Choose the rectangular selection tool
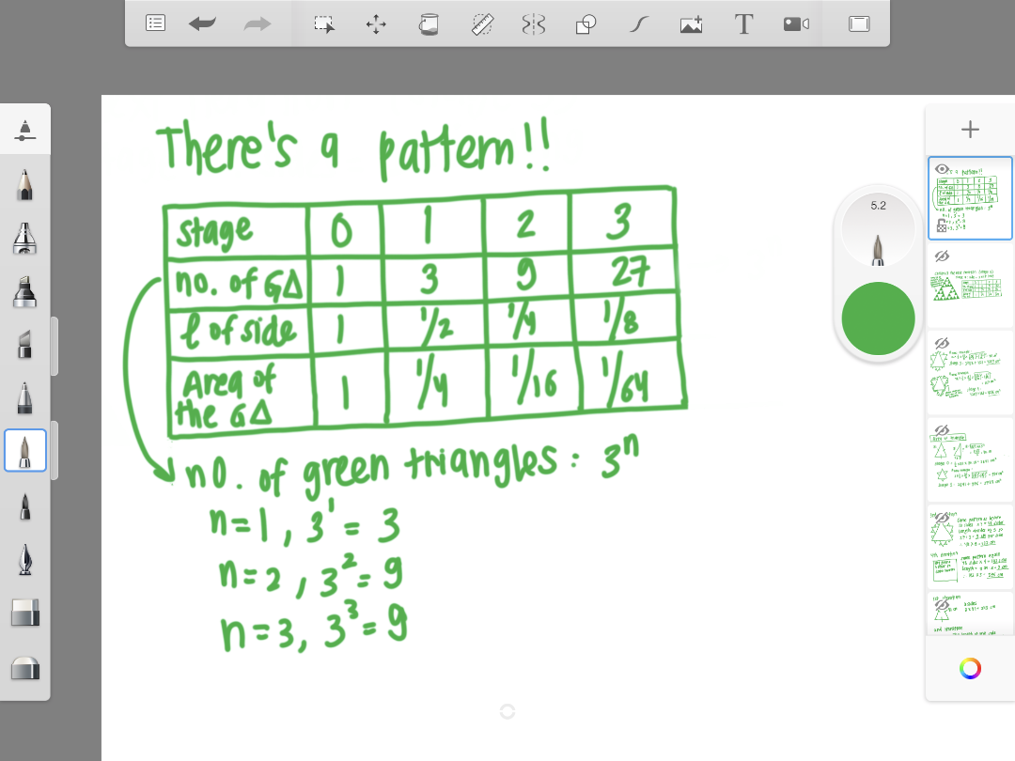Viewport: 1015px width, 761px height. (324, 24)
